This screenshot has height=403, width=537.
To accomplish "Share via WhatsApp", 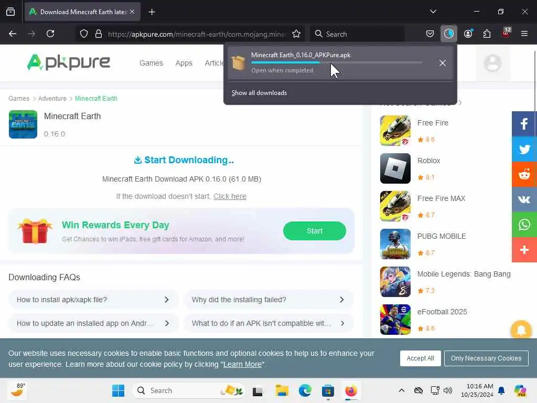I will coord(524,225).
